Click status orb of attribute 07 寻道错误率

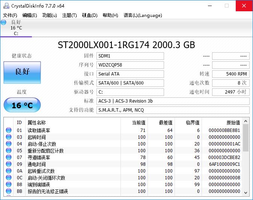point(9,157)
